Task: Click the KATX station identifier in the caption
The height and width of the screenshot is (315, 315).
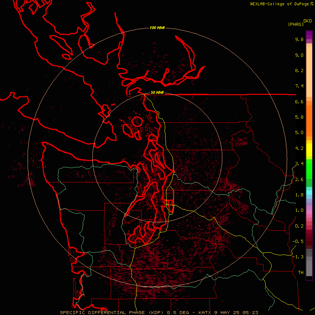Action: point(205,313)
